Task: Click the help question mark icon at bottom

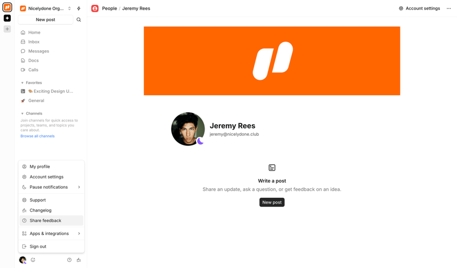Action: click(70, 260)
